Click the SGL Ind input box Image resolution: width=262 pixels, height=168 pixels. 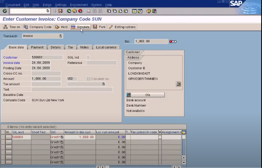click(x=88, y=57)
